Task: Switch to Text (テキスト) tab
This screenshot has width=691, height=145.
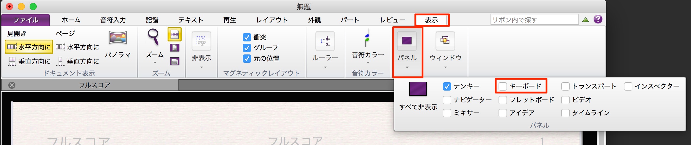Action: (x=191, y=20)
